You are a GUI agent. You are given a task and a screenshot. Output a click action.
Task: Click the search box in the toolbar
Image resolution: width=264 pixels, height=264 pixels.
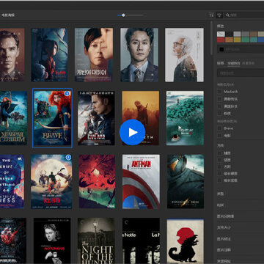[x=244, y=15]
